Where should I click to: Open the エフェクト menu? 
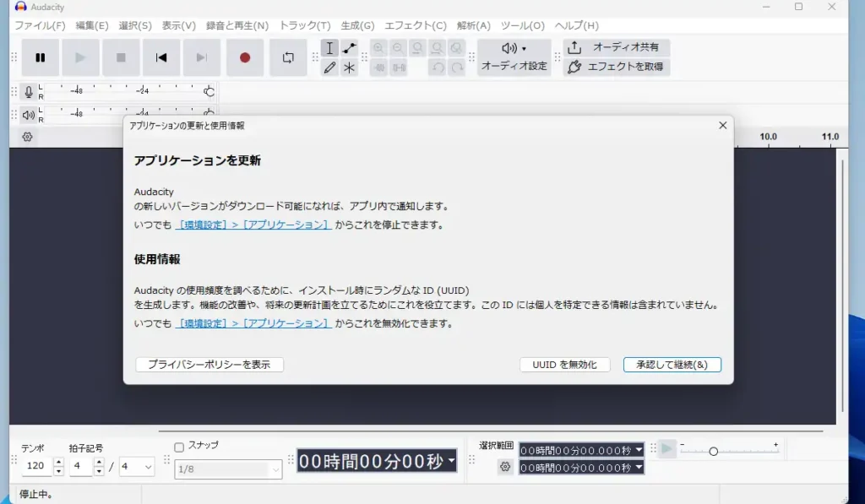[x=416, y=25]
